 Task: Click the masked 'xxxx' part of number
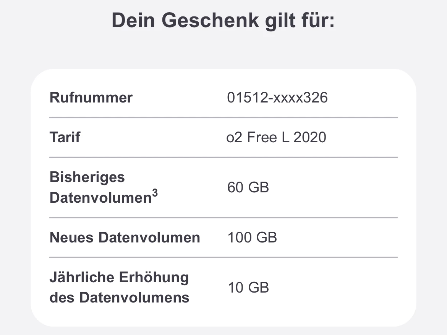pos(285,98)
